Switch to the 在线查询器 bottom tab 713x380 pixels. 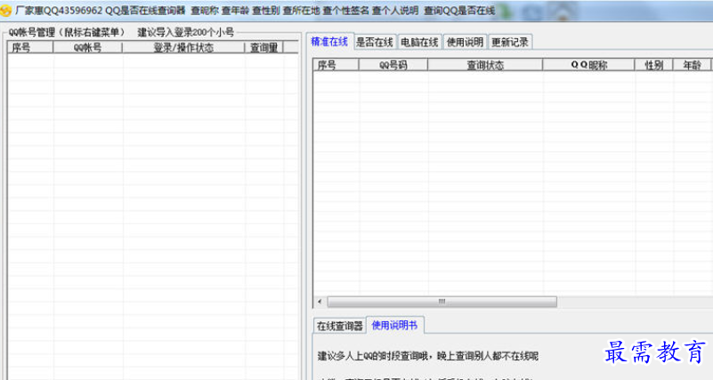tap(340, 326)
